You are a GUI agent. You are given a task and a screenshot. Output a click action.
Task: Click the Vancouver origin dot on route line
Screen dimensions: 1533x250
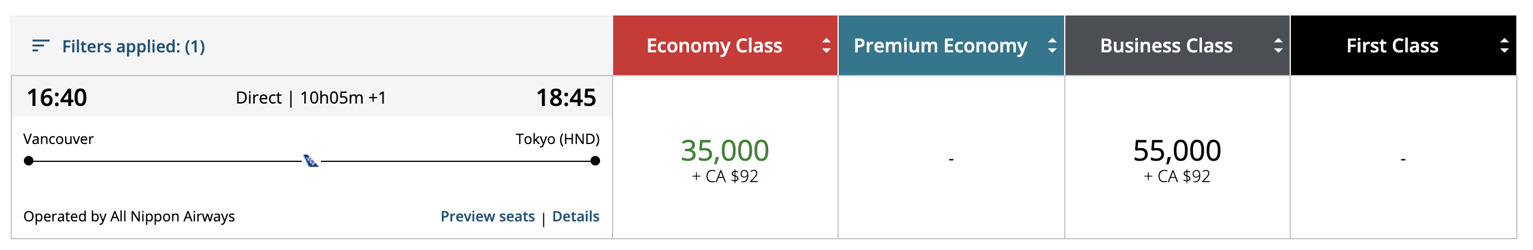29,161
